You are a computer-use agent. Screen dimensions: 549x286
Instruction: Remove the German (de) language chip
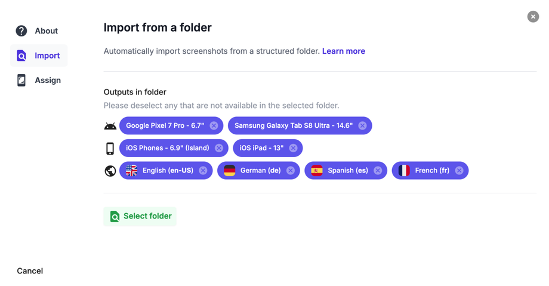pyautogui.click(x=291, y=171)
